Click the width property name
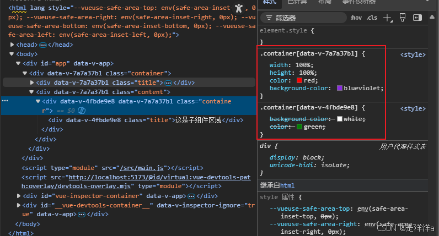The height and width of the screenshot is (236, 439). coord(279,65)
